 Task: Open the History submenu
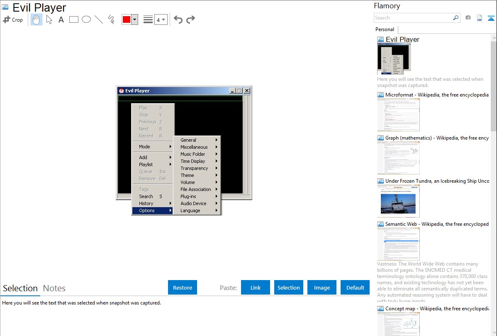tap(152, 203)
